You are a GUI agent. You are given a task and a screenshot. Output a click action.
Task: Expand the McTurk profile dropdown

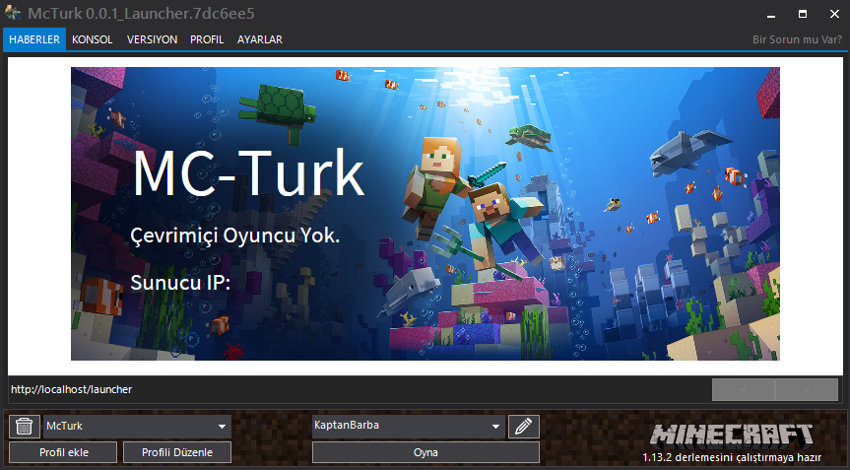137,427
